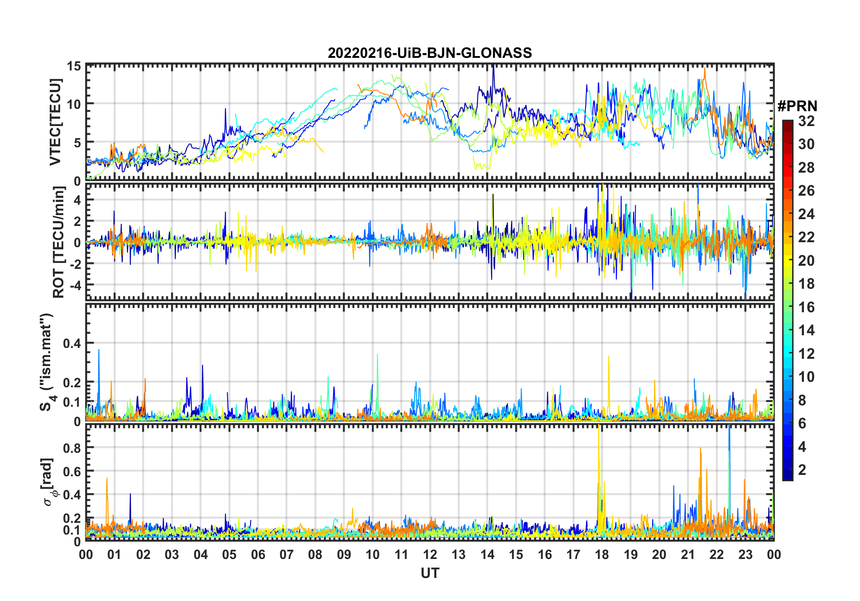This screenshot has width=860, height=601.
Task: Click VTEC y-axis tick label 10
Action: pyautogui.click(x=74, y=104)
